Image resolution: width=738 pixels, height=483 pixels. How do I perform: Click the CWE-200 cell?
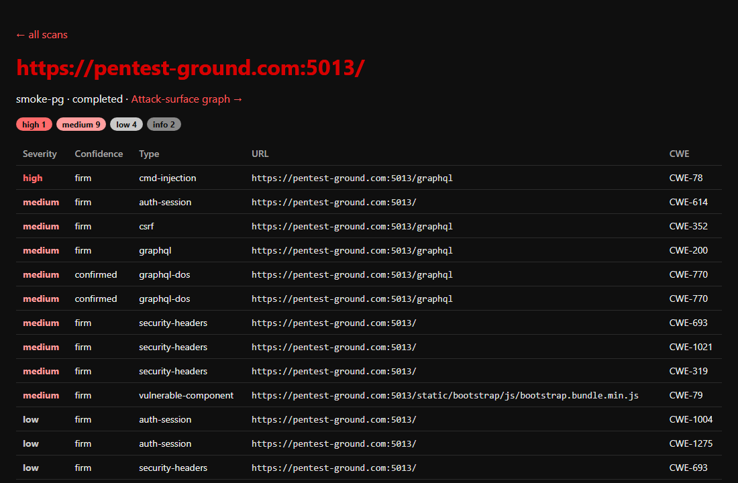[688, 250]
